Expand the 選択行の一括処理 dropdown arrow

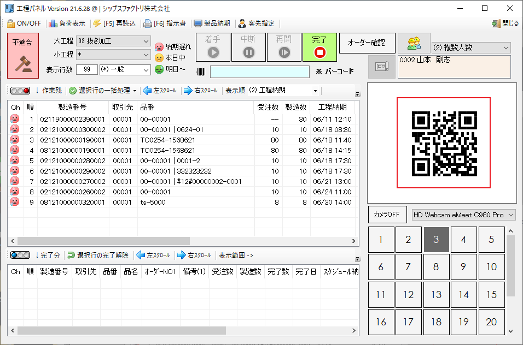[135, 91]
